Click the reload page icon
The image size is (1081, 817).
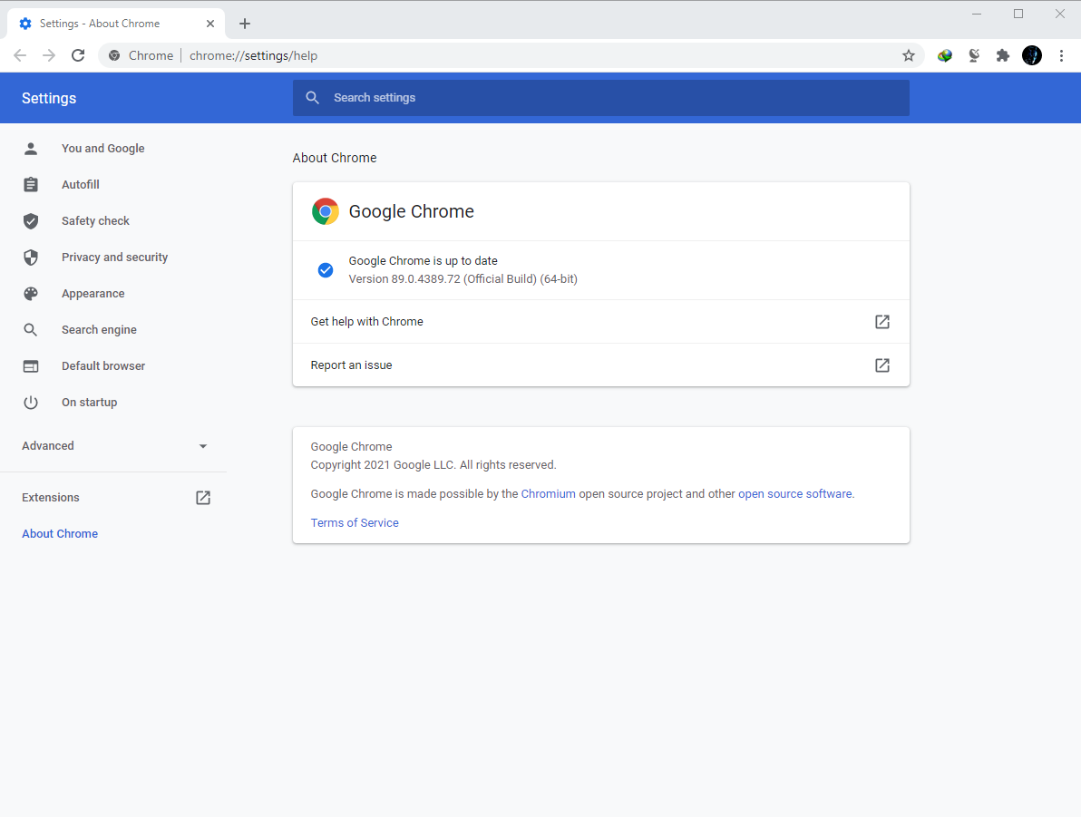[78, 55]
